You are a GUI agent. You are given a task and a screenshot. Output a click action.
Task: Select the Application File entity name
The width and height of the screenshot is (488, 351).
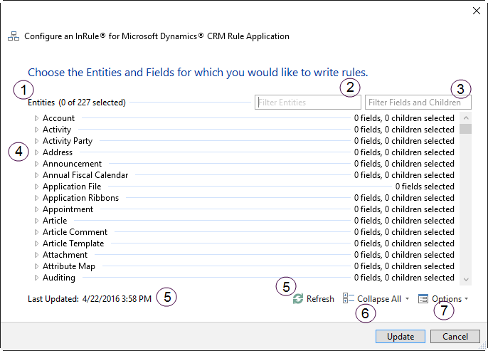pyautogui.click(x=72, y=187)
